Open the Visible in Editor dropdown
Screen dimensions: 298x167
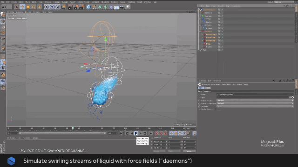click(x=255, y=101)
